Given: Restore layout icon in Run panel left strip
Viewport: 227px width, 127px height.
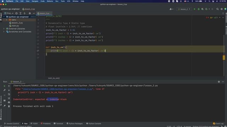Looking at the screenshot, I should 5,100.
